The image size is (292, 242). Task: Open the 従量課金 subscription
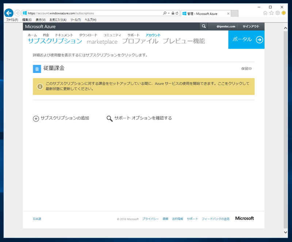coord(54,68)
